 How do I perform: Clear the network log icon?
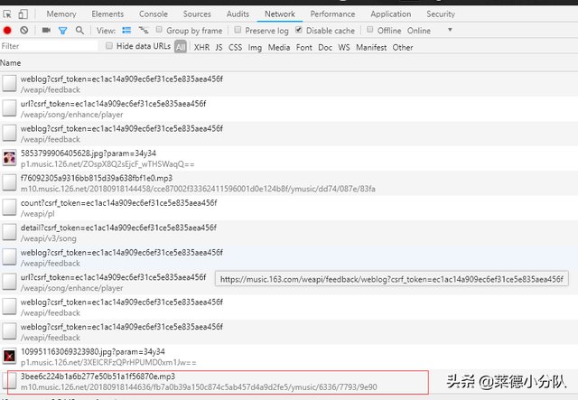click(x=24, y=30)
